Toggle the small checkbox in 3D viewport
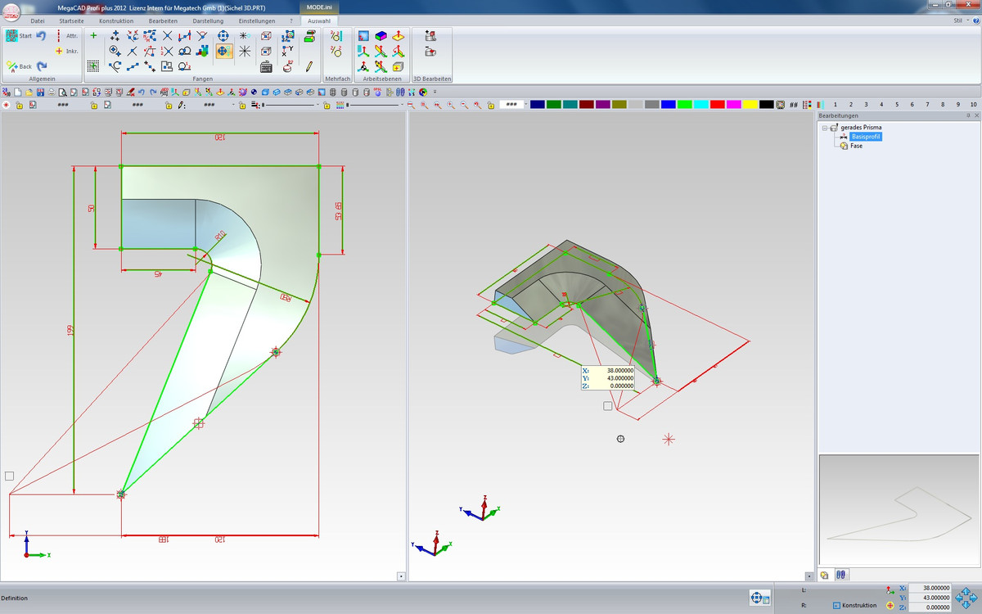 point(607,406)
